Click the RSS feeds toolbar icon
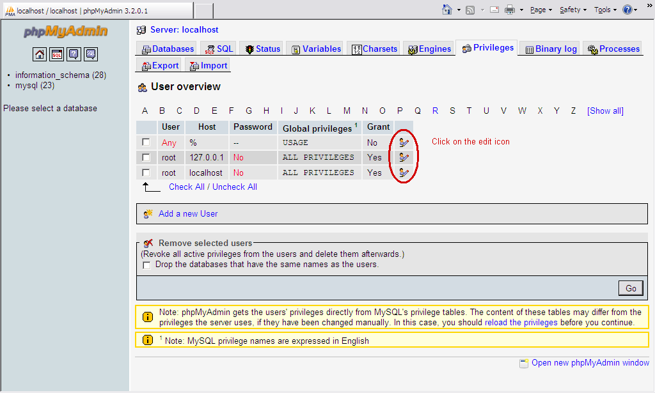The height and width of the screenshot is (393, 655). click(x=470, y=10)
